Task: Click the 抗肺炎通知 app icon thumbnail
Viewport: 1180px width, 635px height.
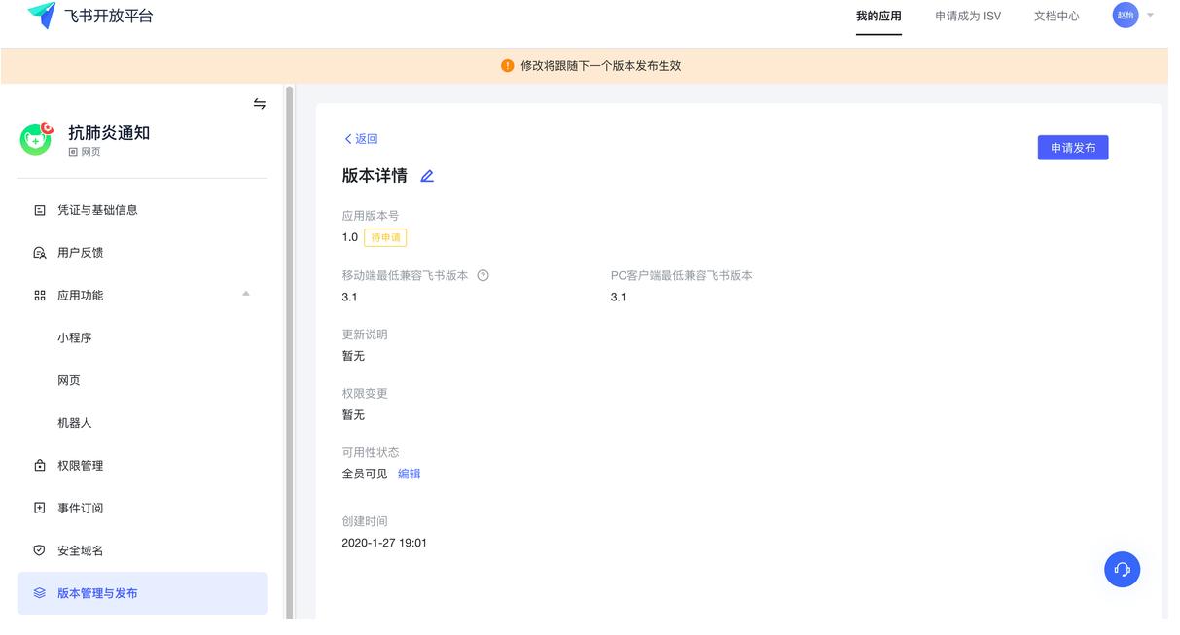Action: (x=36, y=139)
